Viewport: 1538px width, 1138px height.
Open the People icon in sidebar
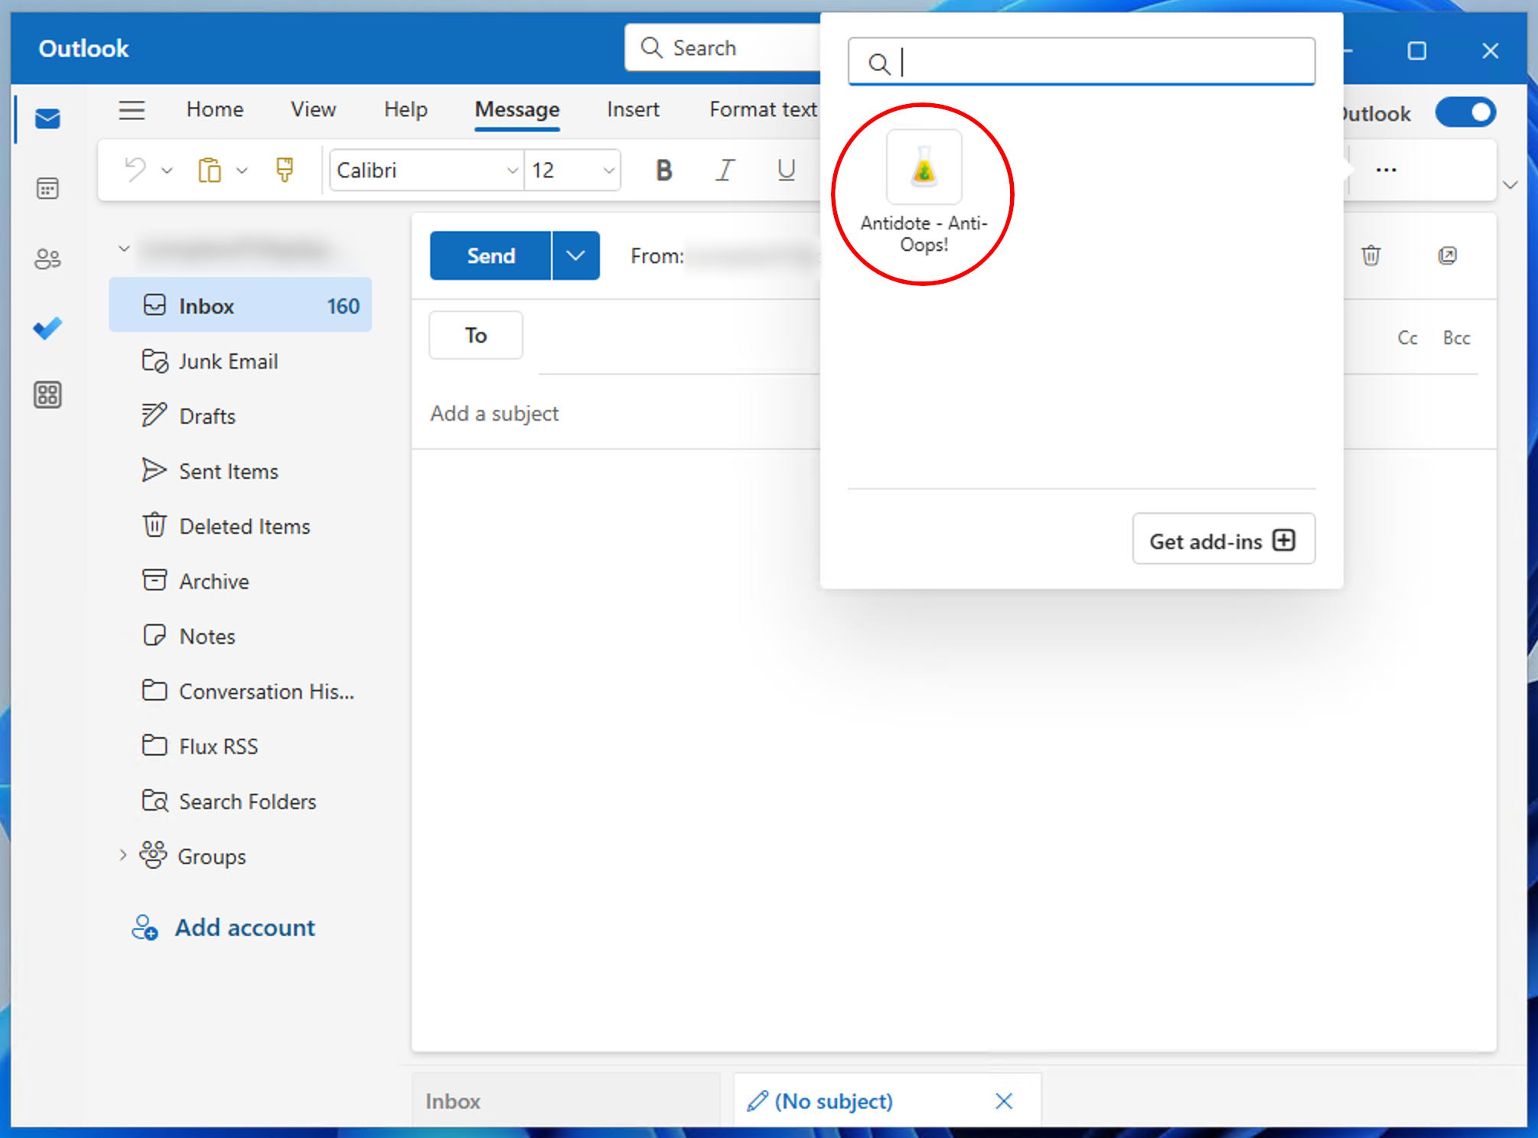coord(47,258)
